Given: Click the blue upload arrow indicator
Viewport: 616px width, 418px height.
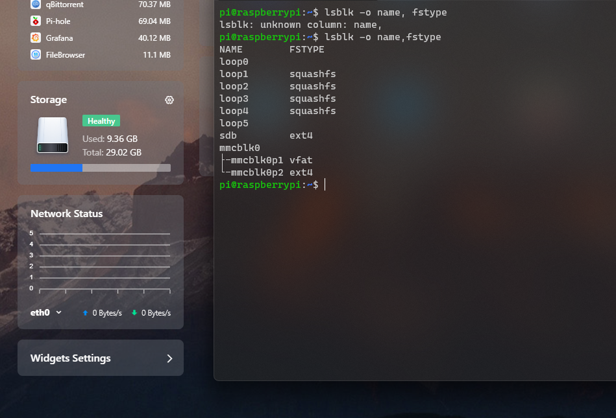Looking at the screenshot, I should [85, 312].
